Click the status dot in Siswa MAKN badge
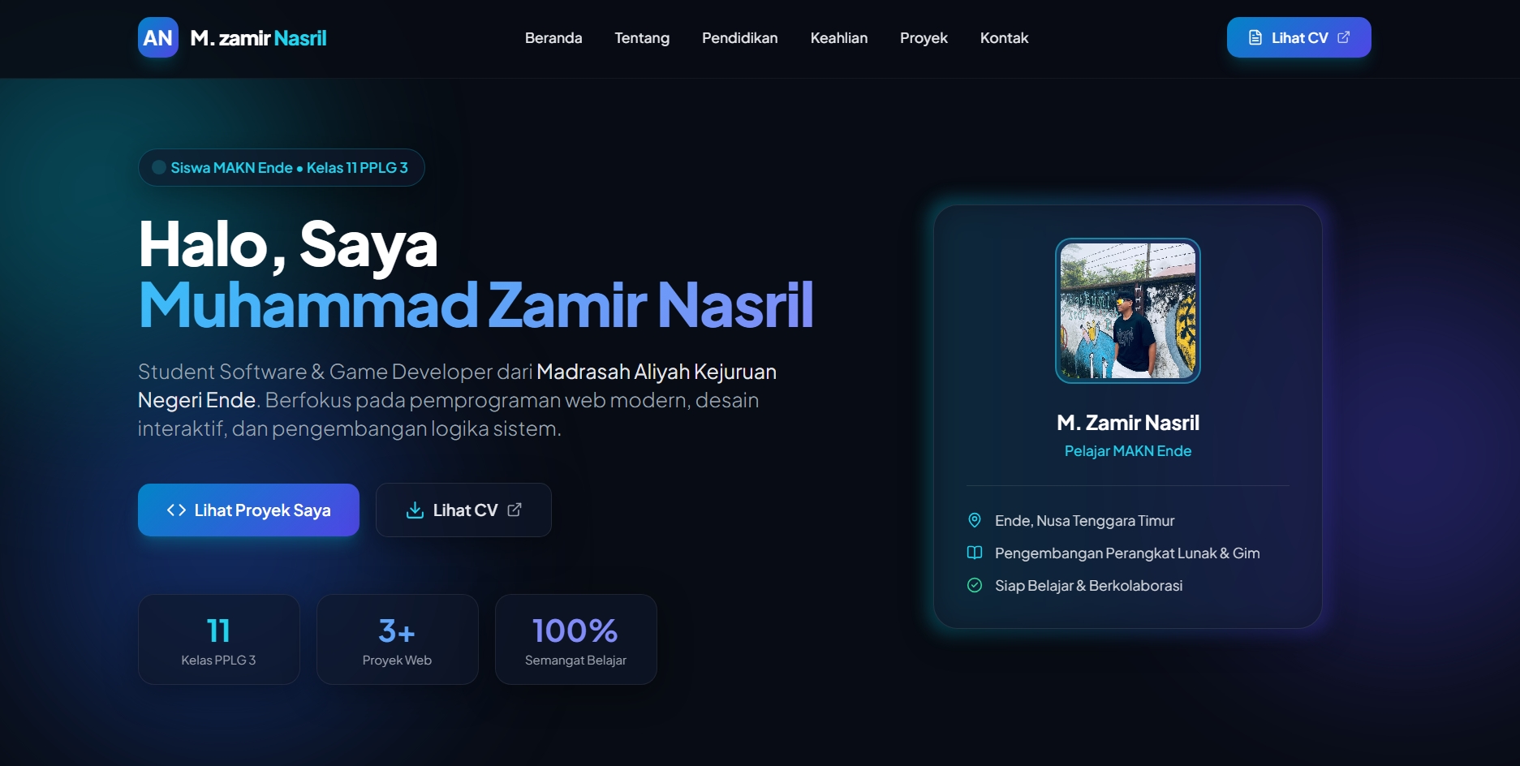 point(159,167)
